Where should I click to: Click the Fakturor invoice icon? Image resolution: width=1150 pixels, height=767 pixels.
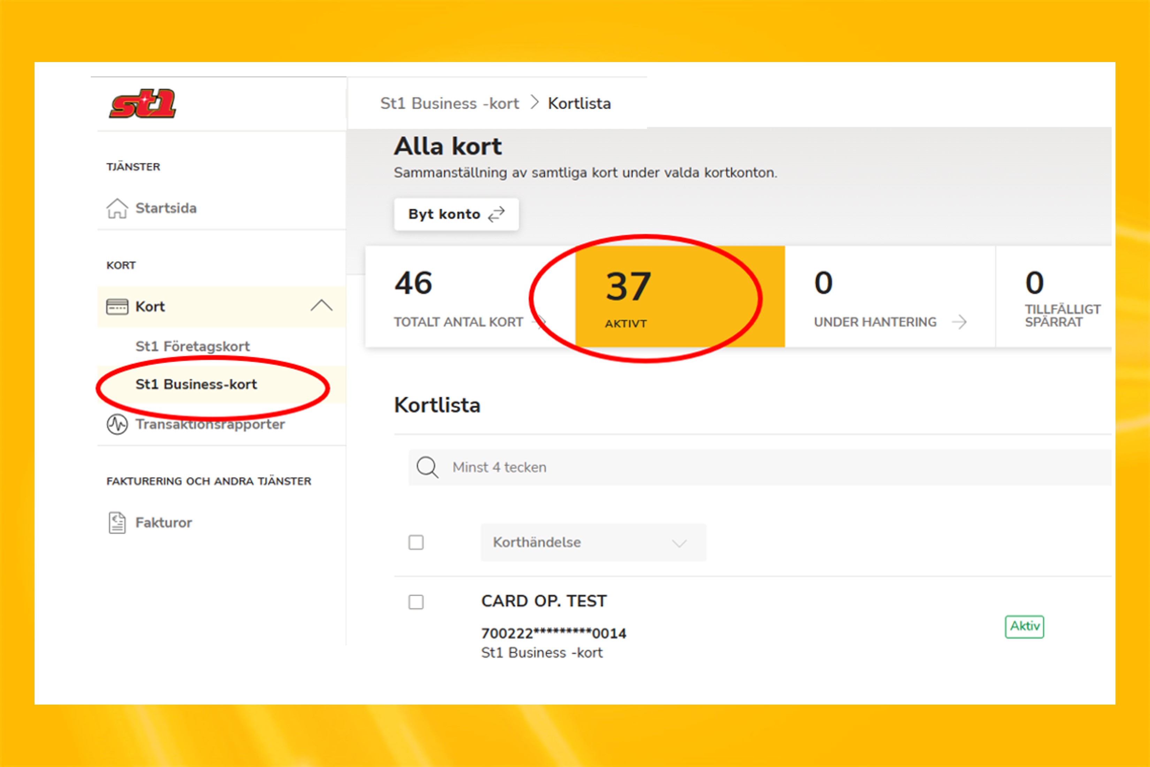point(117,522)
